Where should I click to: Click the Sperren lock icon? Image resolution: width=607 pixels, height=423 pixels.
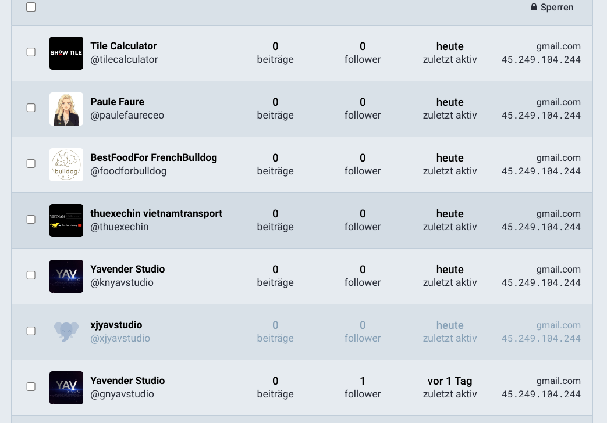point(534,8)
